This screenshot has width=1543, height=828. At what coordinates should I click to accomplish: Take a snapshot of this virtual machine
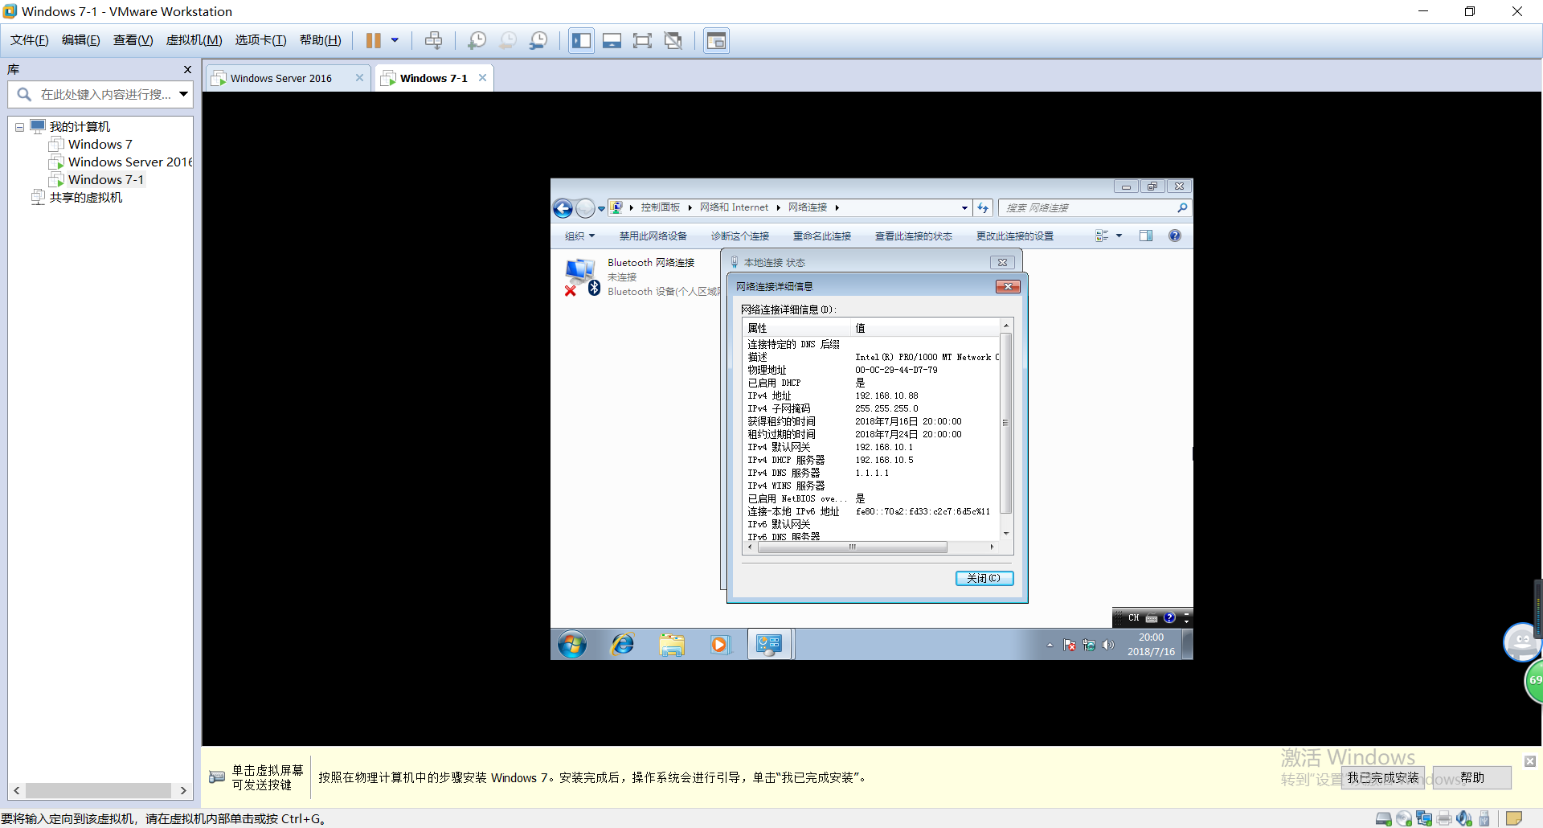coord(477,40)
